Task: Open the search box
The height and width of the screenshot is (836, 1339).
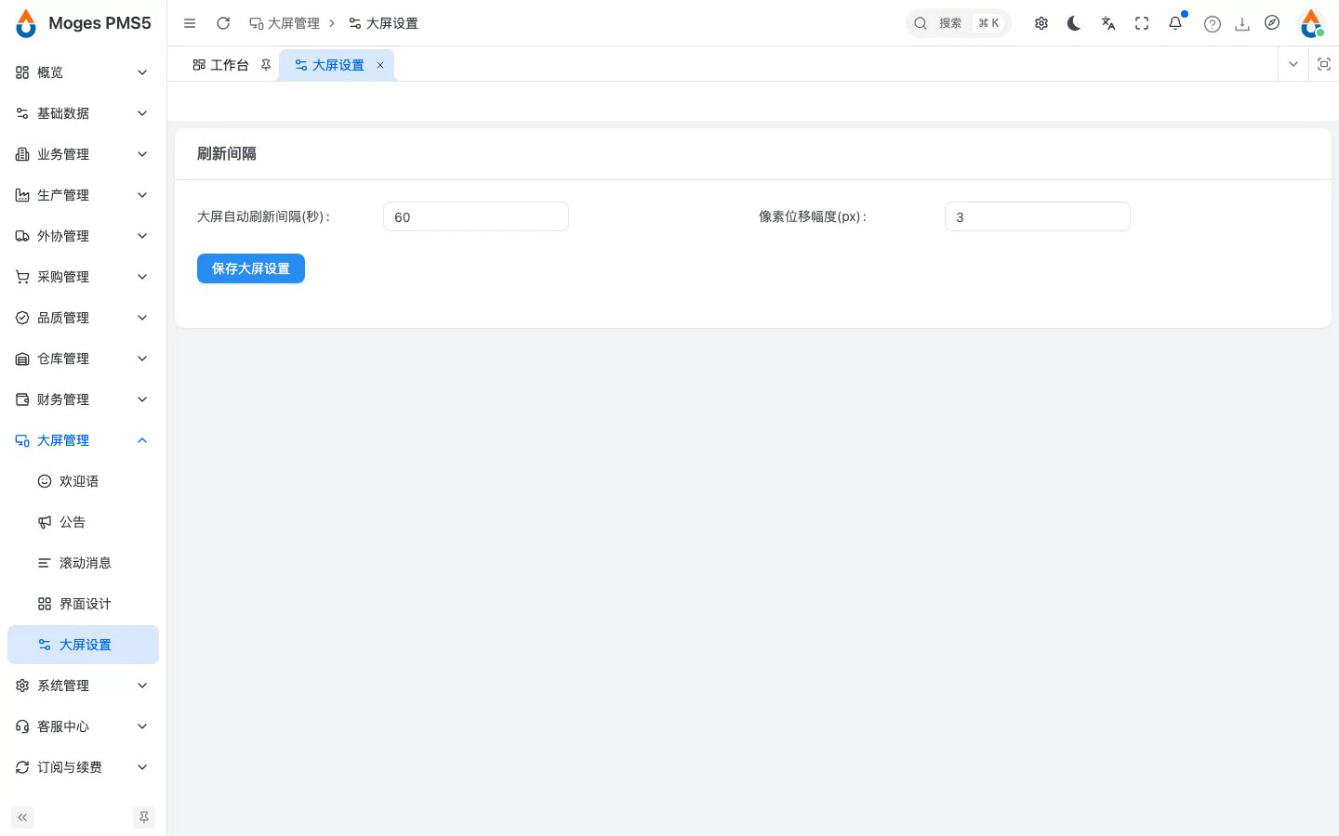Action: pyautogui.click(x=959, y=23)
